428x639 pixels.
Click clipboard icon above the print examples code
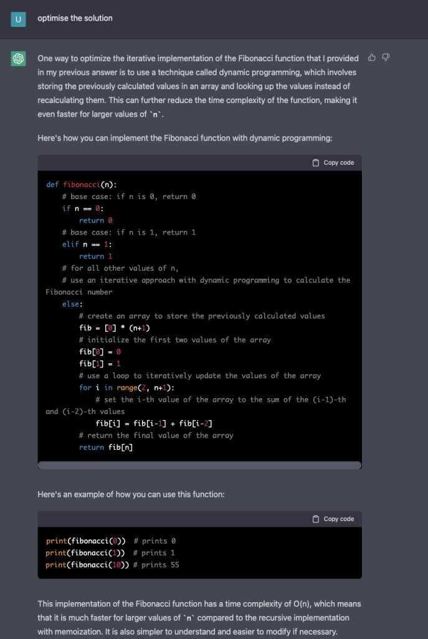[316, 519]
